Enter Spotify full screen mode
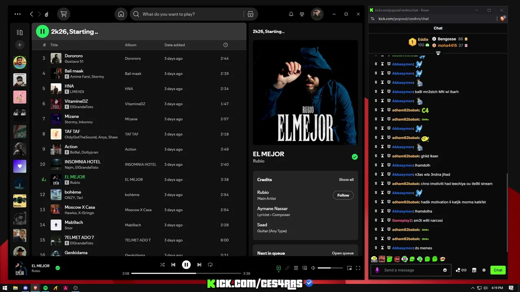The image size is (520, 292). point(358,268)
